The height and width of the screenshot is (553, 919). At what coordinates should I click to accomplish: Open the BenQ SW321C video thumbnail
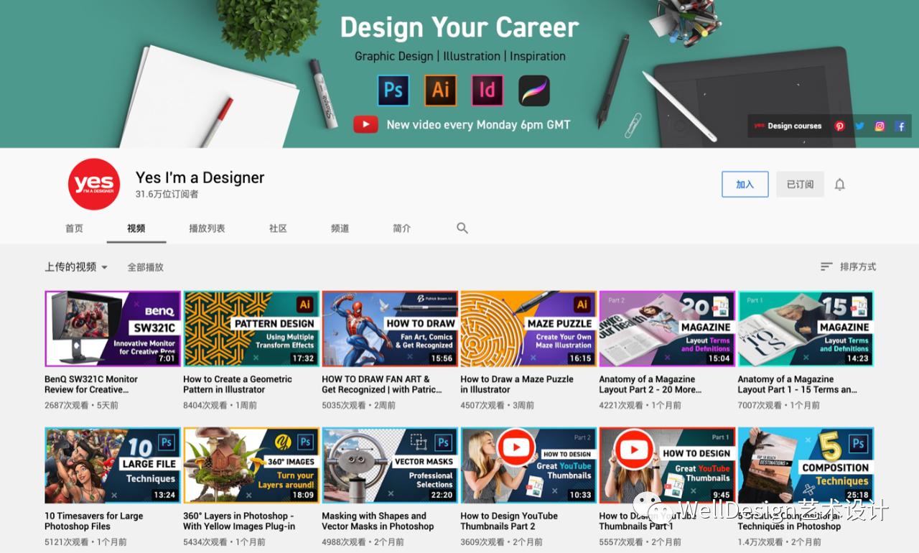(x=113, y=329)
